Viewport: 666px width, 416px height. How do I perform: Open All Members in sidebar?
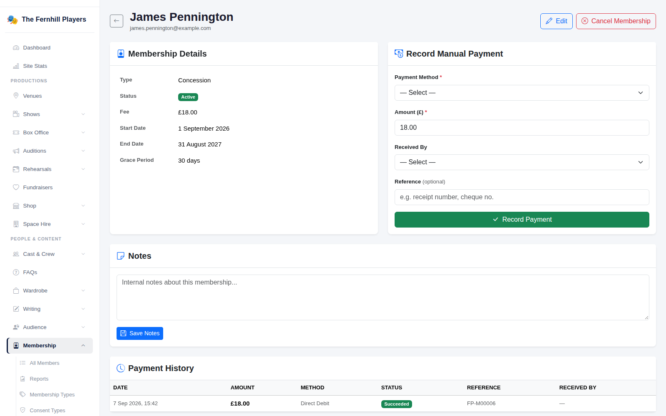coord(45,363)
